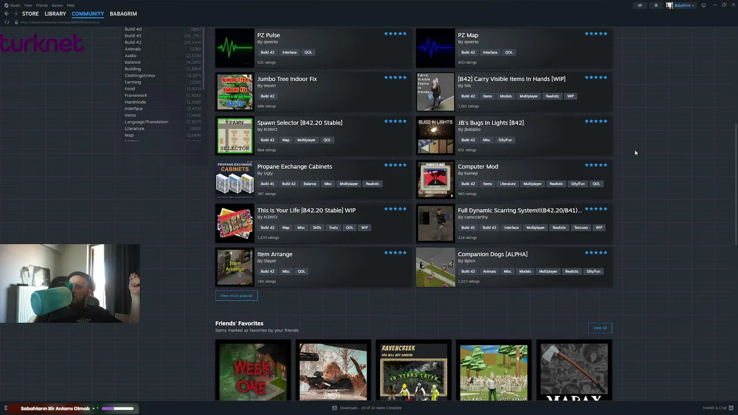Click the Textures tag on Full Dynamic Scarring
The image size is (738, 415).
581,228
